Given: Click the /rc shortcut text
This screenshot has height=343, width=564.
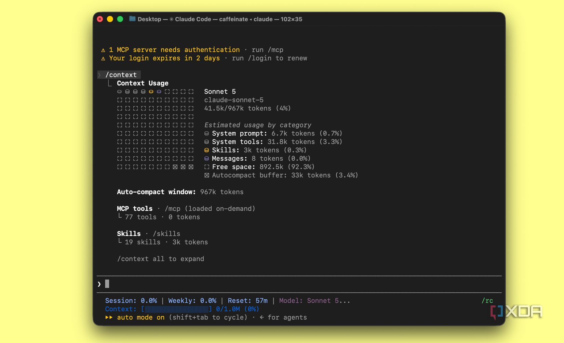Looking at the screenshot, I should (x=487, y=301).
